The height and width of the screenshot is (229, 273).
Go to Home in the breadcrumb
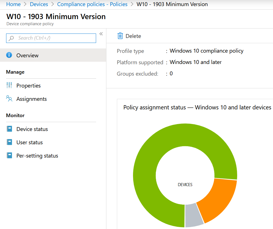pyautogui.click(x=13, y=4)
